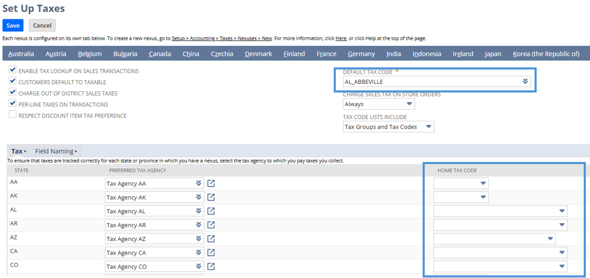590x278 pixels.
Task: Switch to the Ireland nexus tab
Action: [x=463, y=54]
